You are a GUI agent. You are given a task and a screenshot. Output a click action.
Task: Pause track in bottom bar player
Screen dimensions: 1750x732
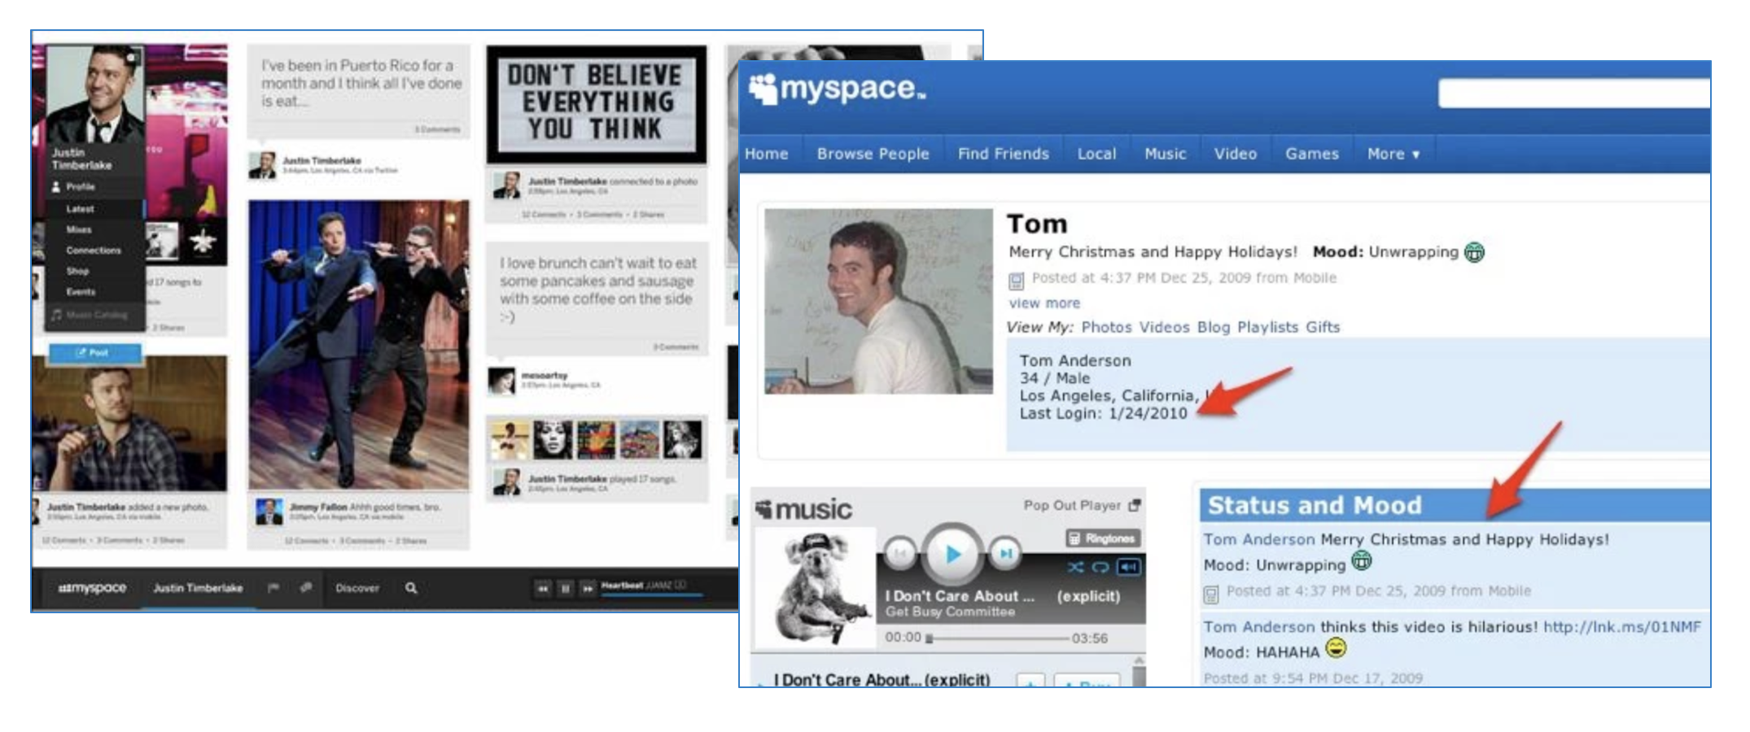click(565, 588)
